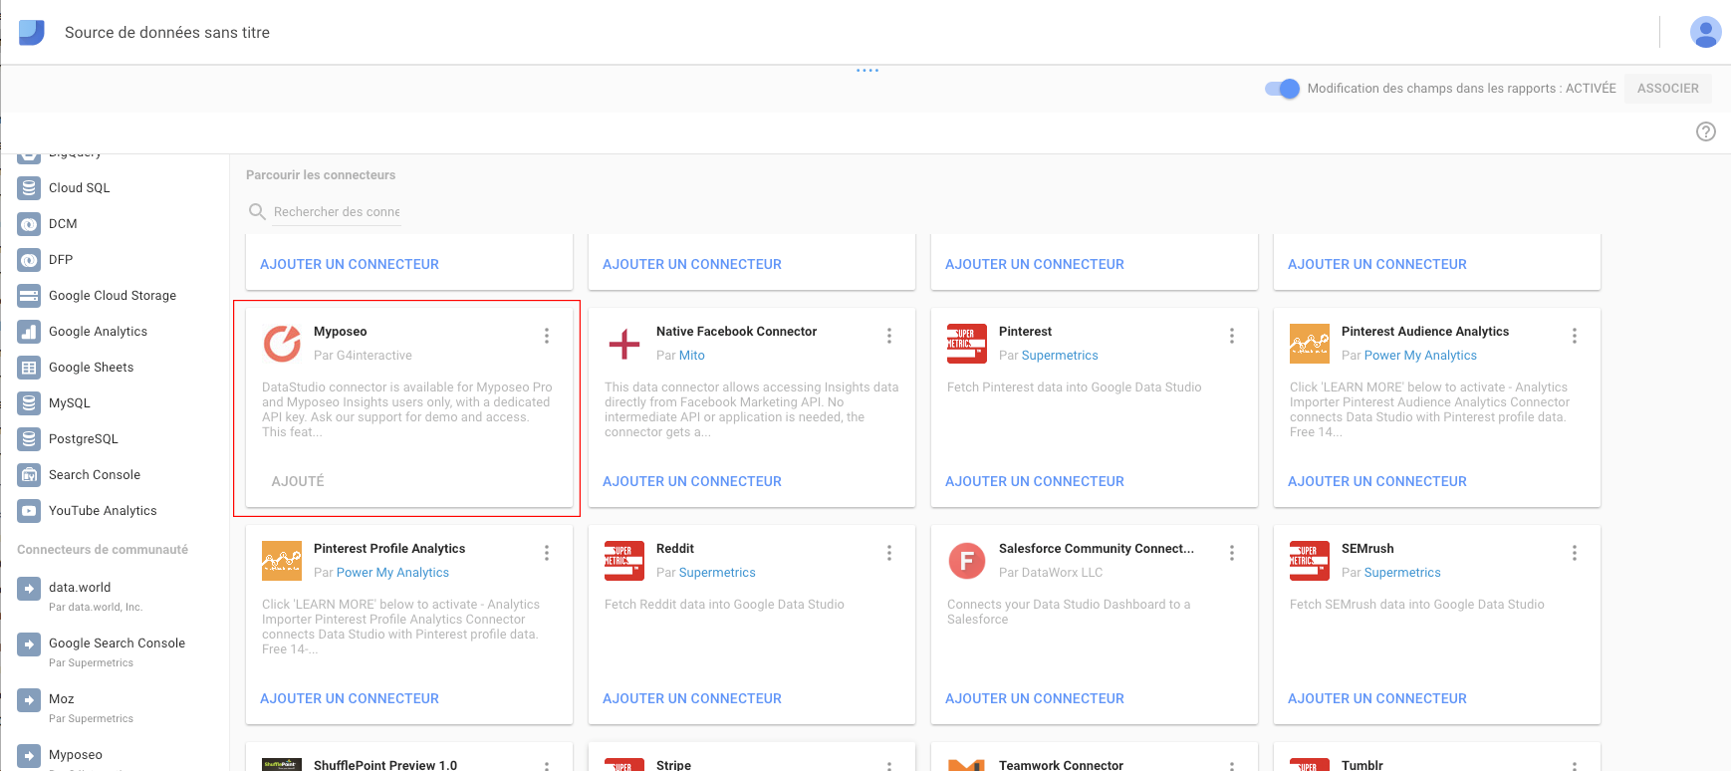Select the Google Cloud Storage icon
Screen dimensions: 1731x771
[x=29, y=295]
